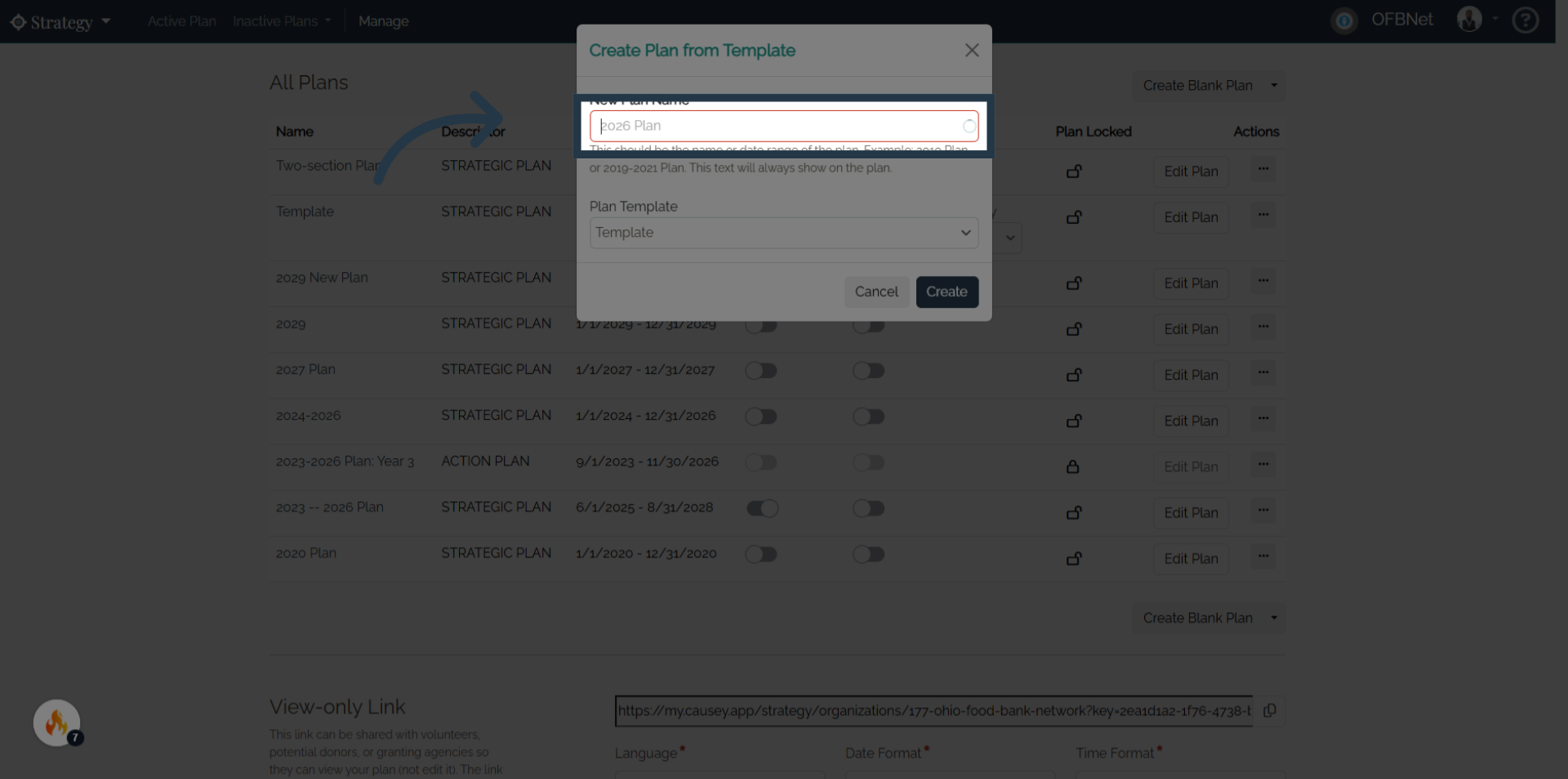
Task: Click the 2027 Plan name cell
Action: pos(305,369)
